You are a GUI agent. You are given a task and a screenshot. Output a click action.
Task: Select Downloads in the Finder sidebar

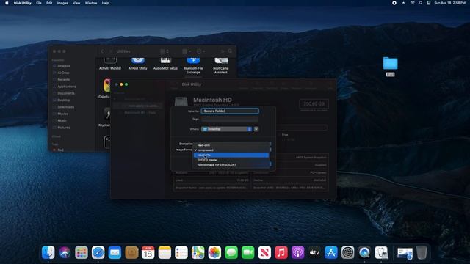[x=65, y=107]
